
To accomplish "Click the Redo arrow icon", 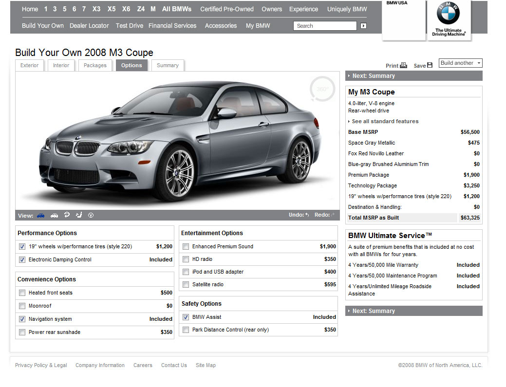I will tap(333, 215).
